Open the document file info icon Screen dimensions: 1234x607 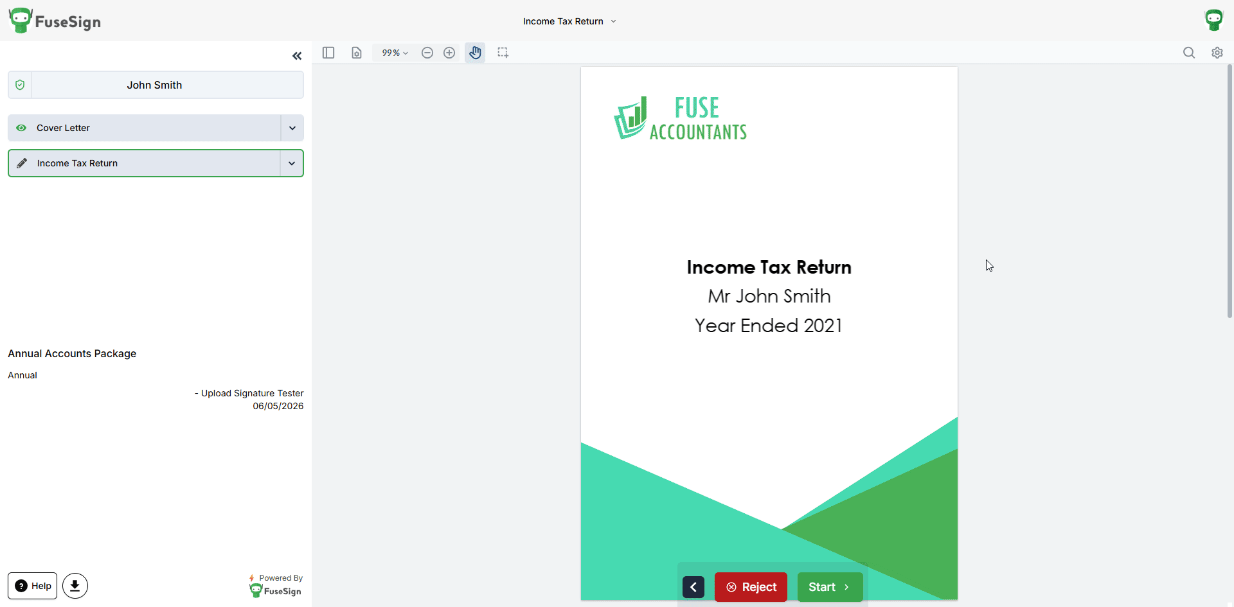(357, 53)
